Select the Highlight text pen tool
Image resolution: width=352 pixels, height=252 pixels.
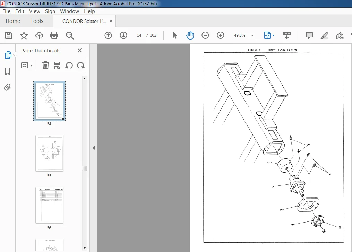(324, 35)
